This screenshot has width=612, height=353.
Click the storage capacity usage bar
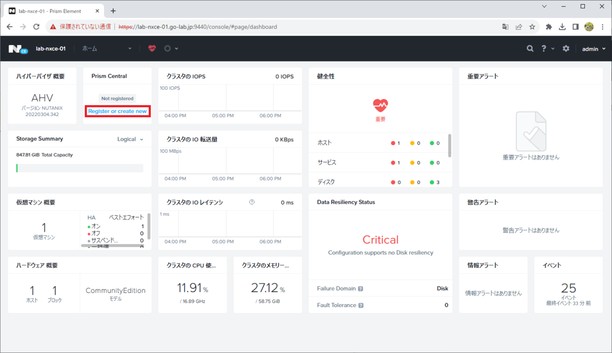point(80,168)
